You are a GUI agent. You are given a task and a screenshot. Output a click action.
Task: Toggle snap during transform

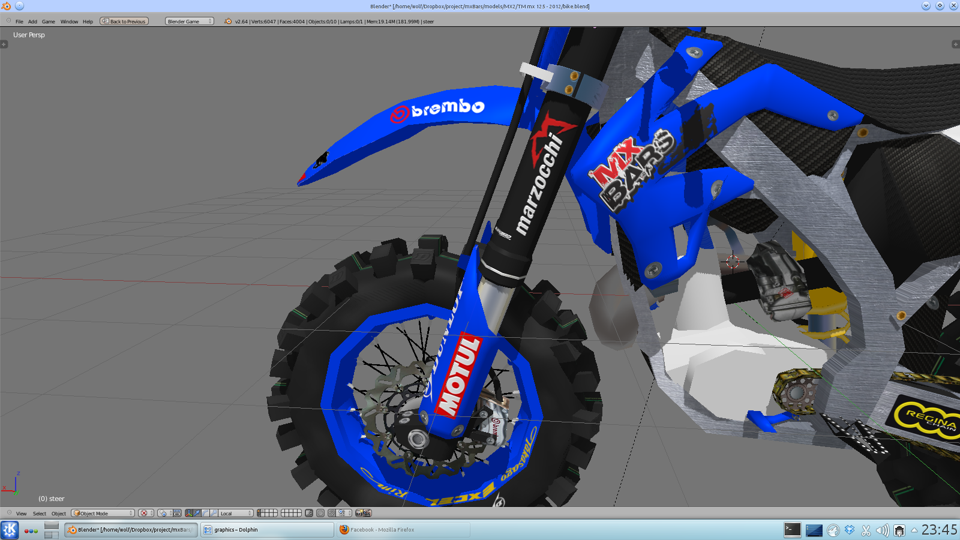(332, 513)
